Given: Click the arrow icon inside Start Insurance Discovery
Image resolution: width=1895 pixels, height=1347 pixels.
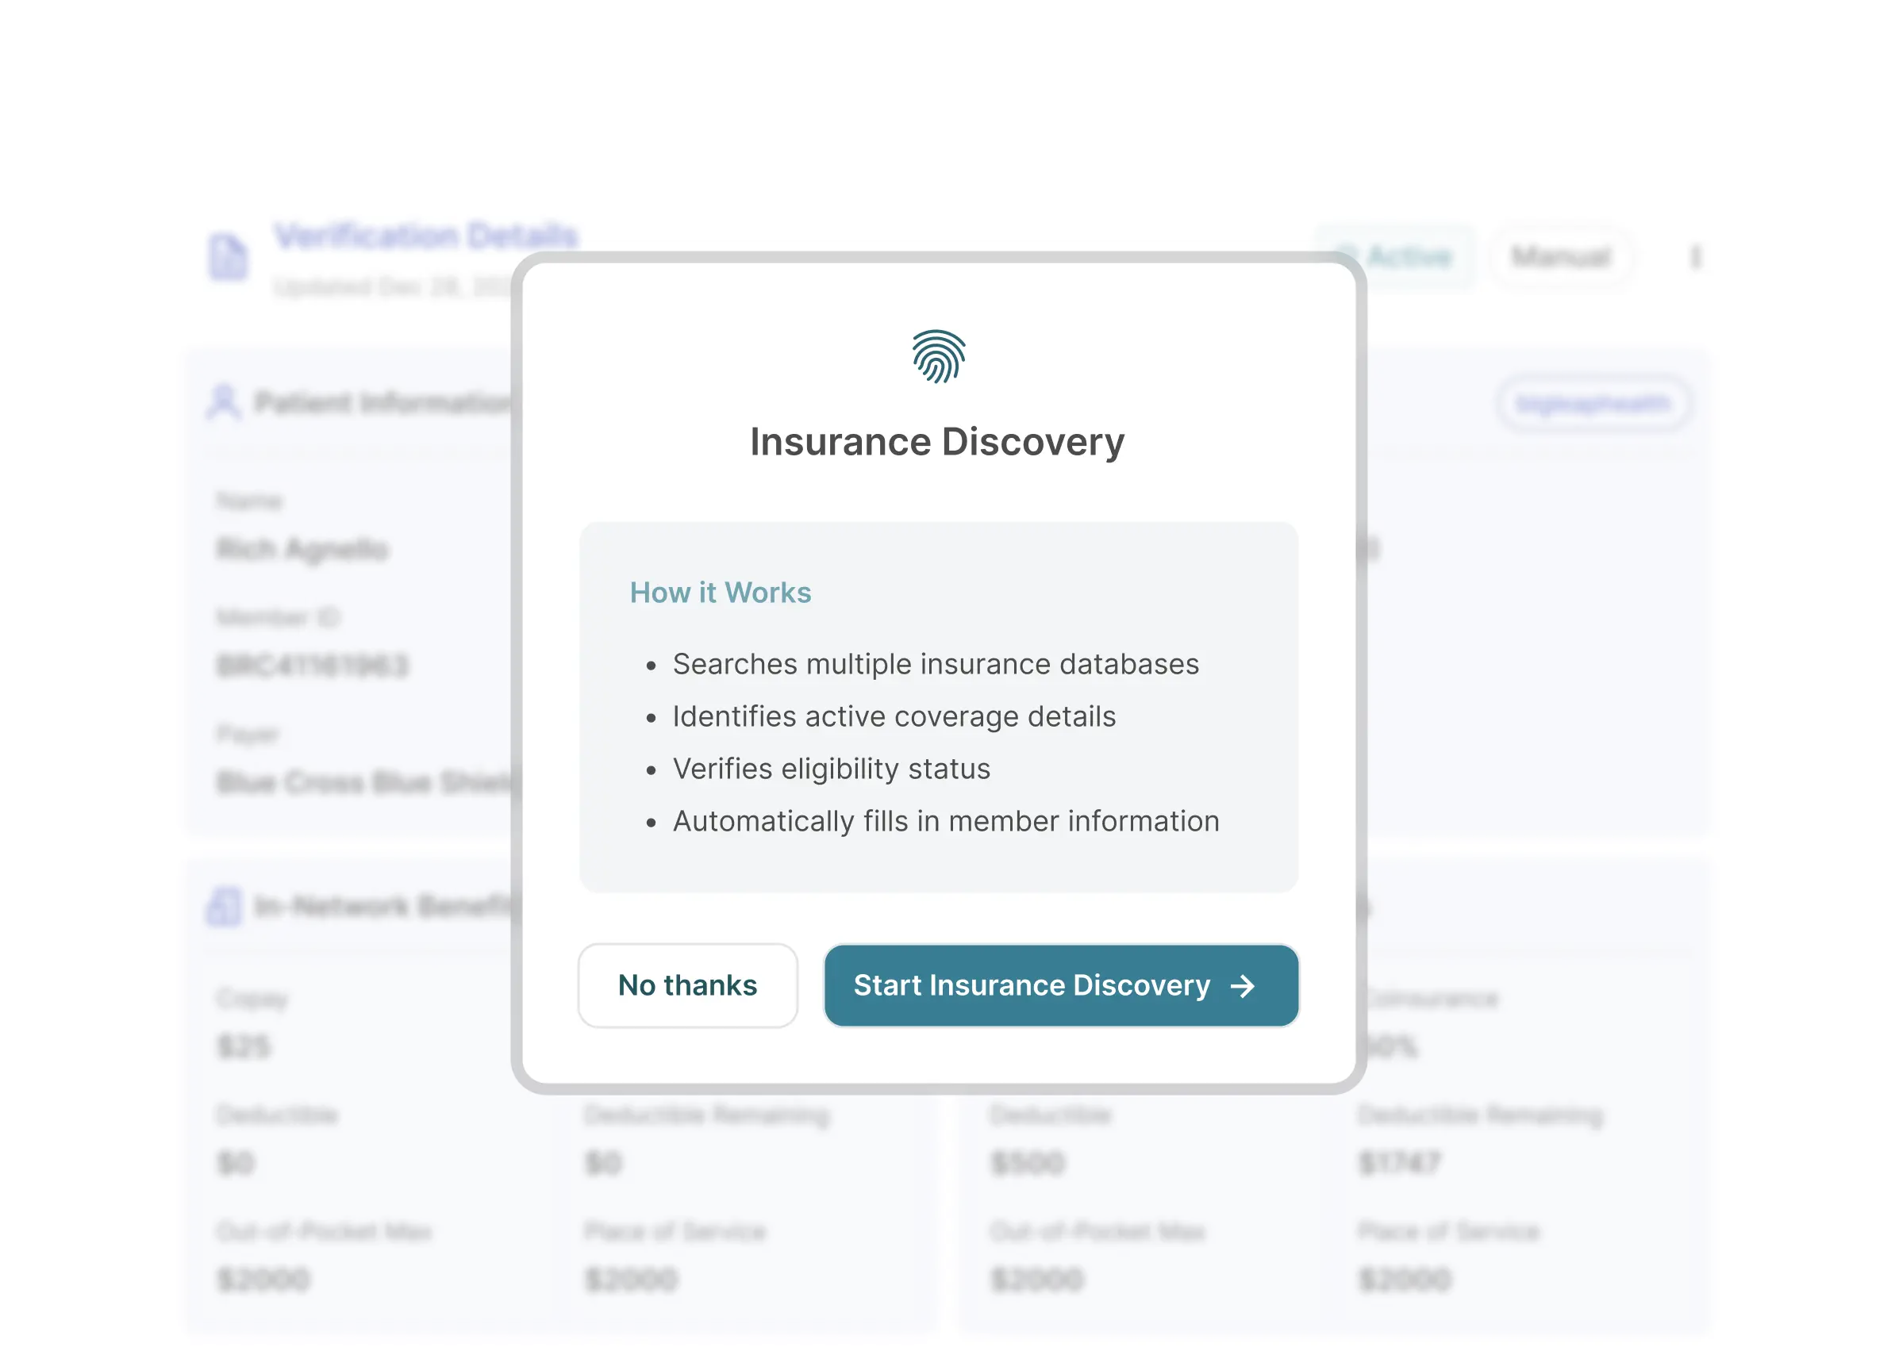Looking at the screenshot, I should [x=1241, y=986].
